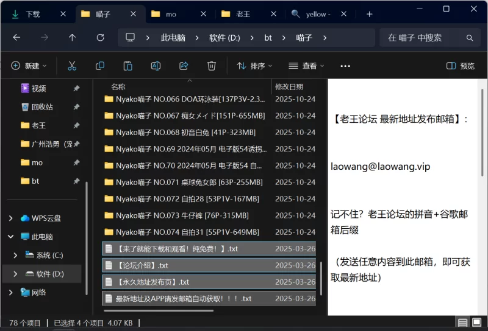Refresh the current folder view
The width and height of the screenshot is (488, 331).
pyautogui.click(x=101, y=38)
